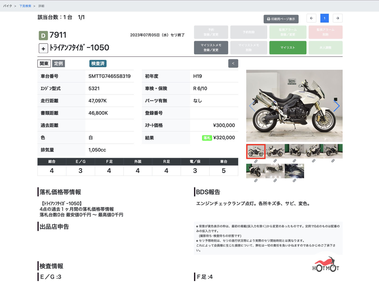Click the 落札価格帯情報 heading

point(60,192)
